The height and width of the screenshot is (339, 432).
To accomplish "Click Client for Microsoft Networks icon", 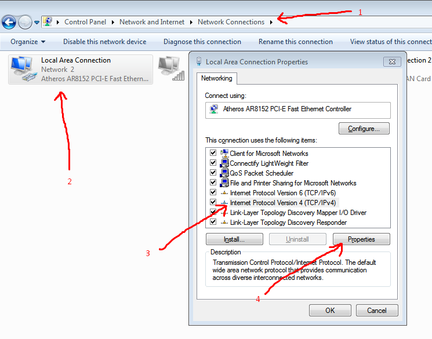I will [x=224, y=153].
